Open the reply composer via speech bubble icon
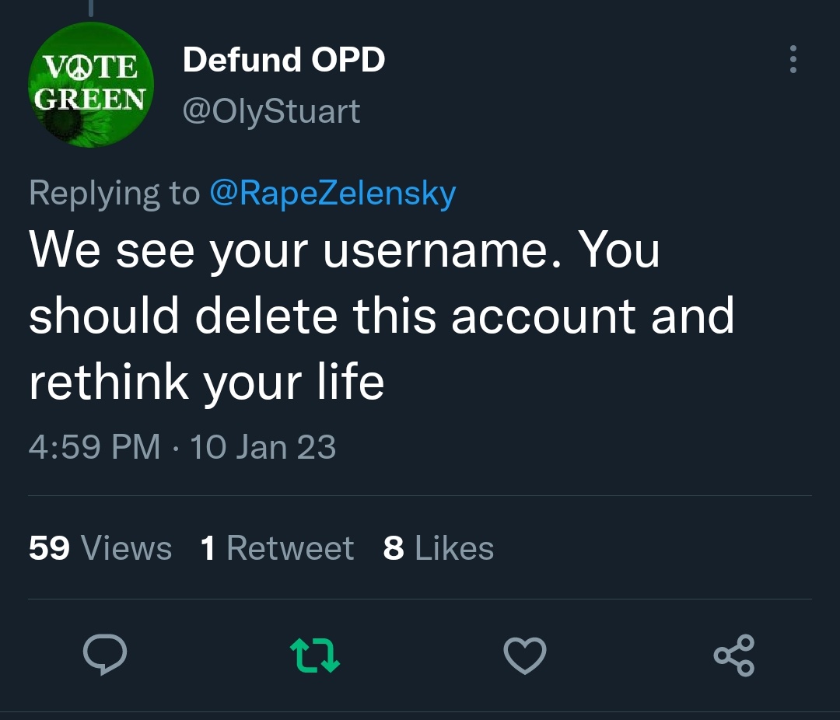Viewport: 840px width, 720px height. click(105, 655)
